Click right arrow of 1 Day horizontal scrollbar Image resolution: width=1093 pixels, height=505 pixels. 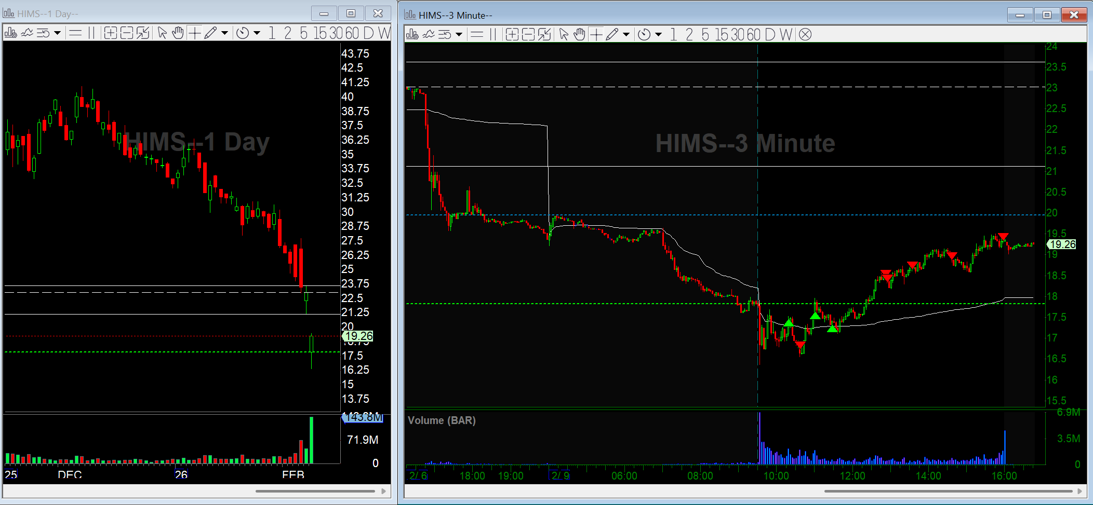383,491
